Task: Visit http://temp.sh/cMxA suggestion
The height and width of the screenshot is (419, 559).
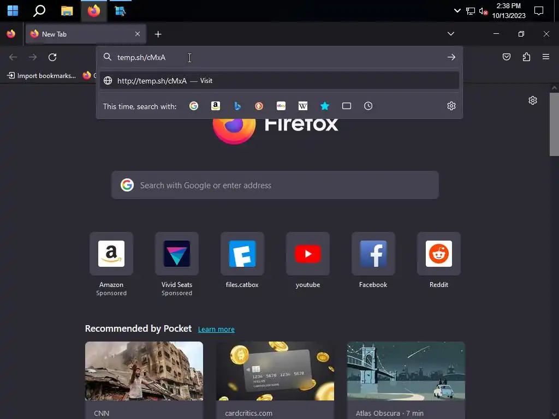Action: coord(279,81)
